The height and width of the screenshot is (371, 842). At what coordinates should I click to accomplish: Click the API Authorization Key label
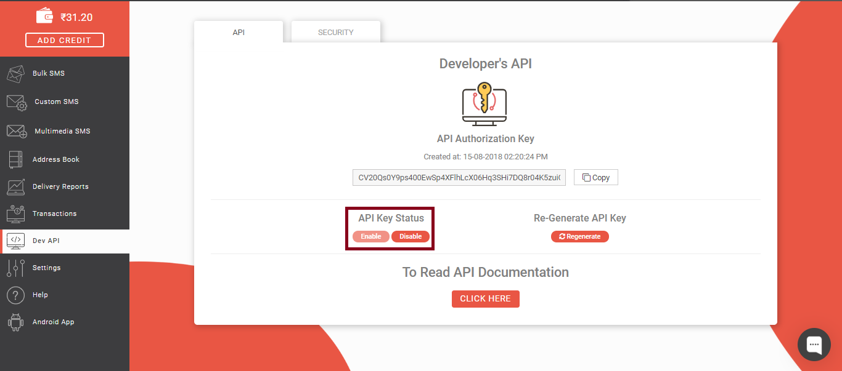(x=486, y=139)
